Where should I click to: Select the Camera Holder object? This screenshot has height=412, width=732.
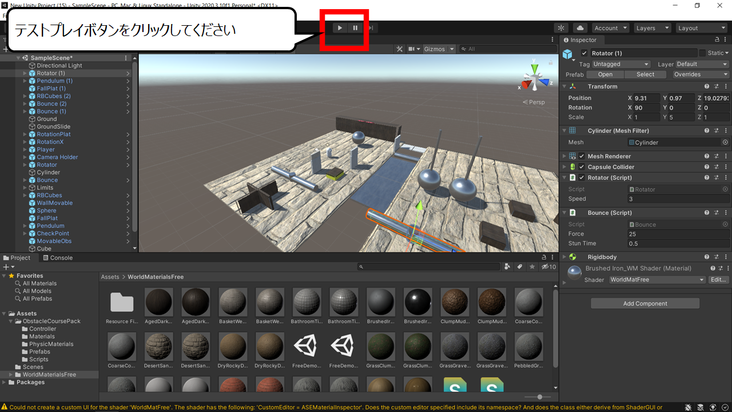pos(57,157)
